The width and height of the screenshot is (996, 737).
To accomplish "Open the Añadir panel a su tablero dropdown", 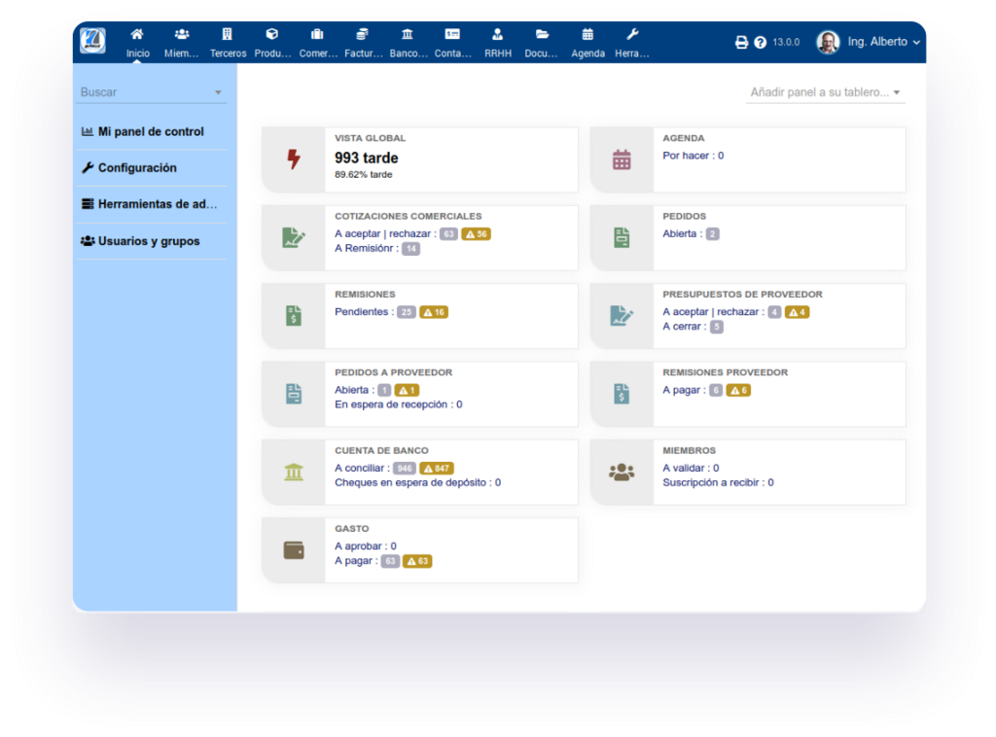I will pyautogui.click(x=825, y=92).
